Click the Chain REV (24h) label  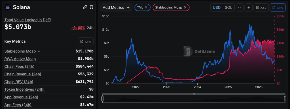[x=19, y=82]
